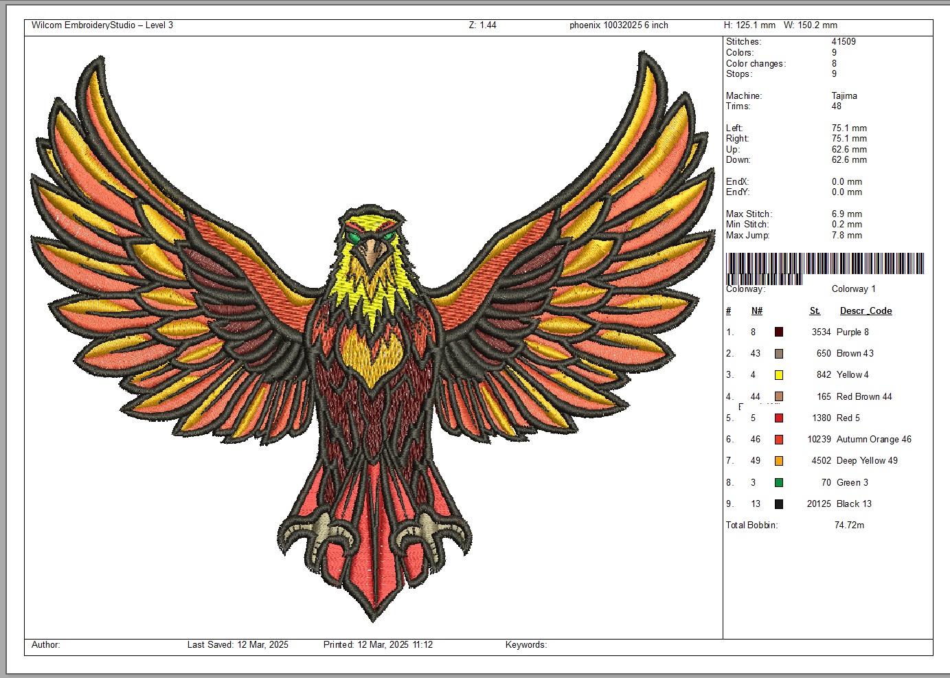The width and height of the screenshot is (950, 678).
Task: Click the N# column header
Action: click(756, 311)
